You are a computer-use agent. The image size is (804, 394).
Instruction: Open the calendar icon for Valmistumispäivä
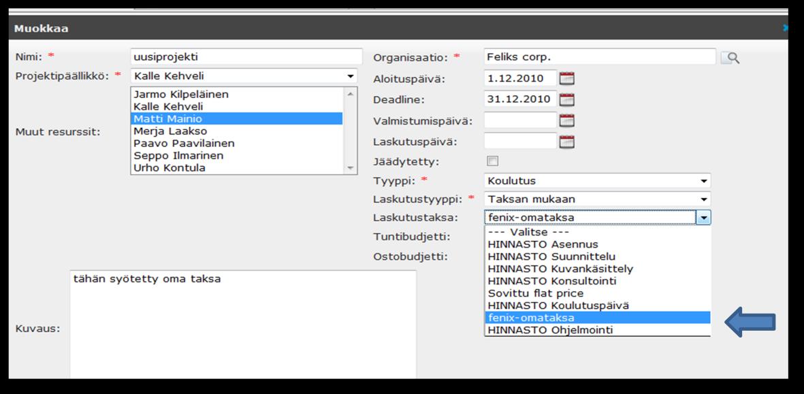coord(566,120)
